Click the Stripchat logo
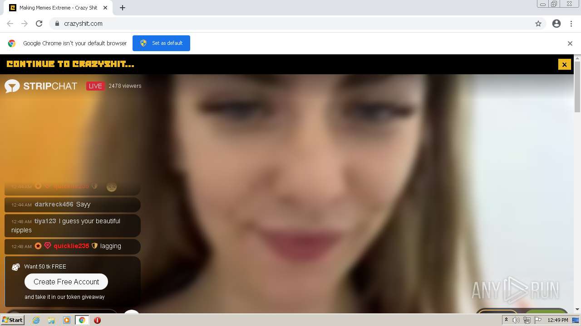This screenshot has width=581, height=326. coord(41,86)
